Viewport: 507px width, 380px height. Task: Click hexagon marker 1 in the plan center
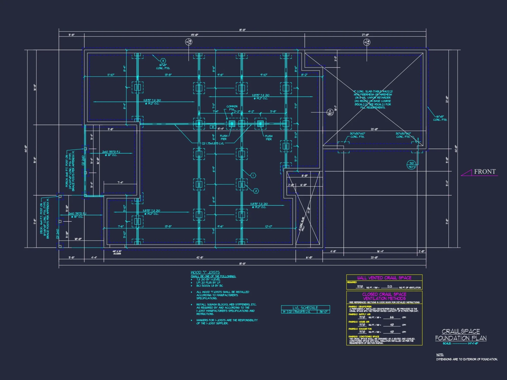coord(253,175)
